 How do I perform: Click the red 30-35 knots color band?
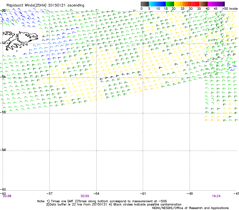point(195,4)
